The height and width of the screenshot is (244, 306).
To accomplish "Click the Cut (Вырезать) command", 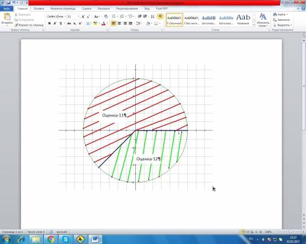I will point(23,15).
